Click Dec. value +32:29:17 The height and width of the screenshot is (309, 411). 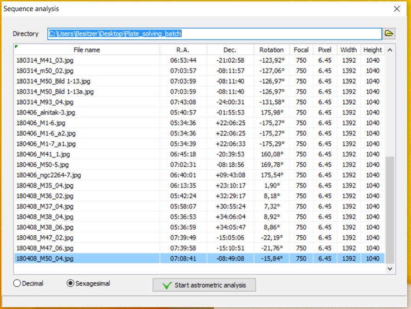coord(230,196)
